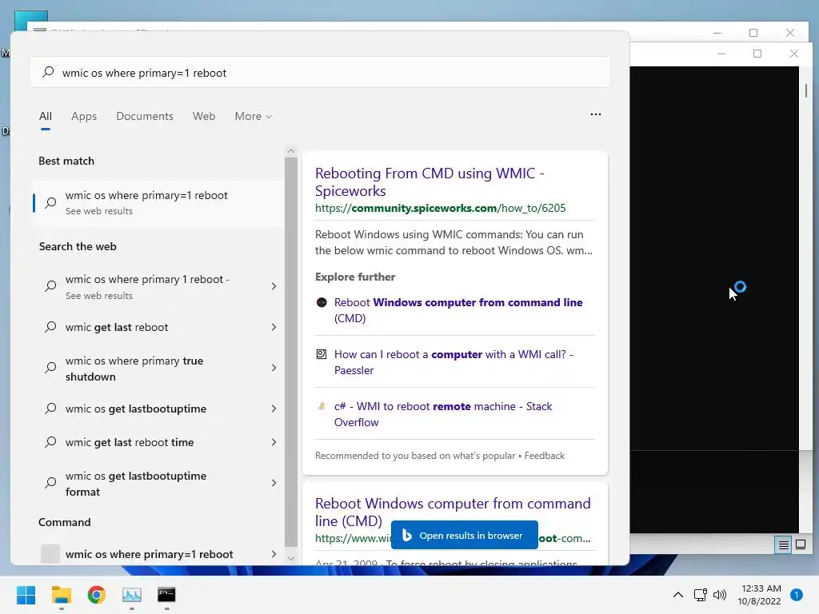819x614 pixels.
Task: Click the Feedback link
Action: (544, 455)
